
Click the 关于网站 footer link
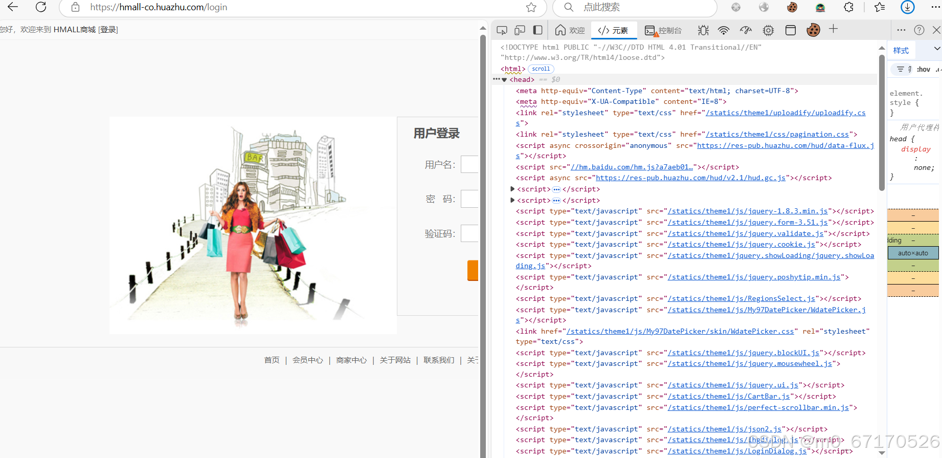pos(395,360)
